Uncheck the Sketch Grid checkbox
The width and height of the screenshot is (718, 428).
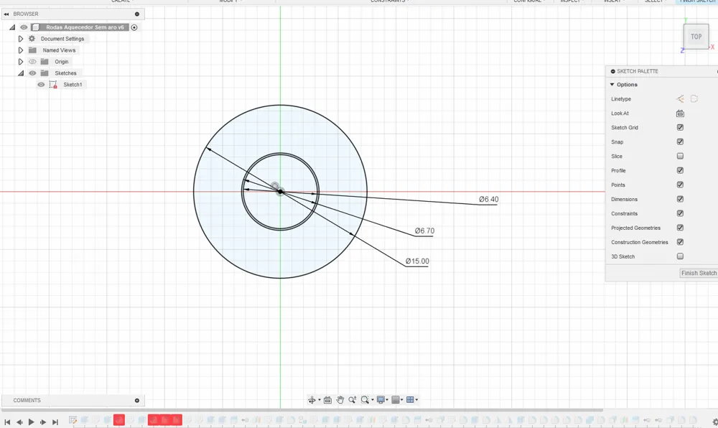click(x=680, y=127)
